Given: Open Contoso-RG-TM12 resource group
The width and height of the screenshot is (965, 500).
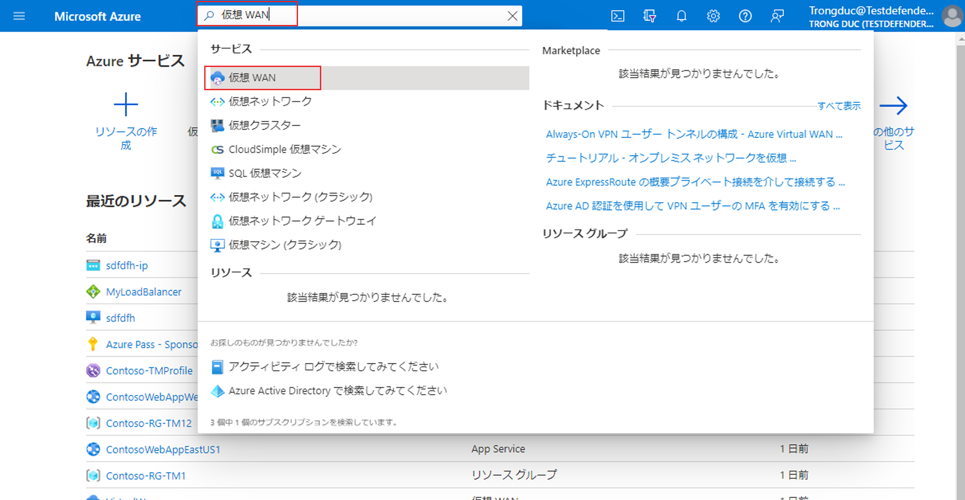Looking at the screenshot, I should click(x=149, y=423).
